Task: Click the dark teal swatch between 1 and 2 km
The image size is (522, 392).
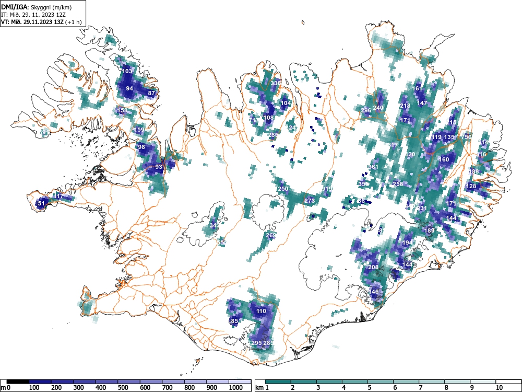Action: coord(278,382)
